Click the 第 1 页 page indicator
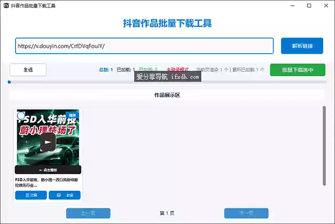 pyautogui.click(x=167, y=213)
